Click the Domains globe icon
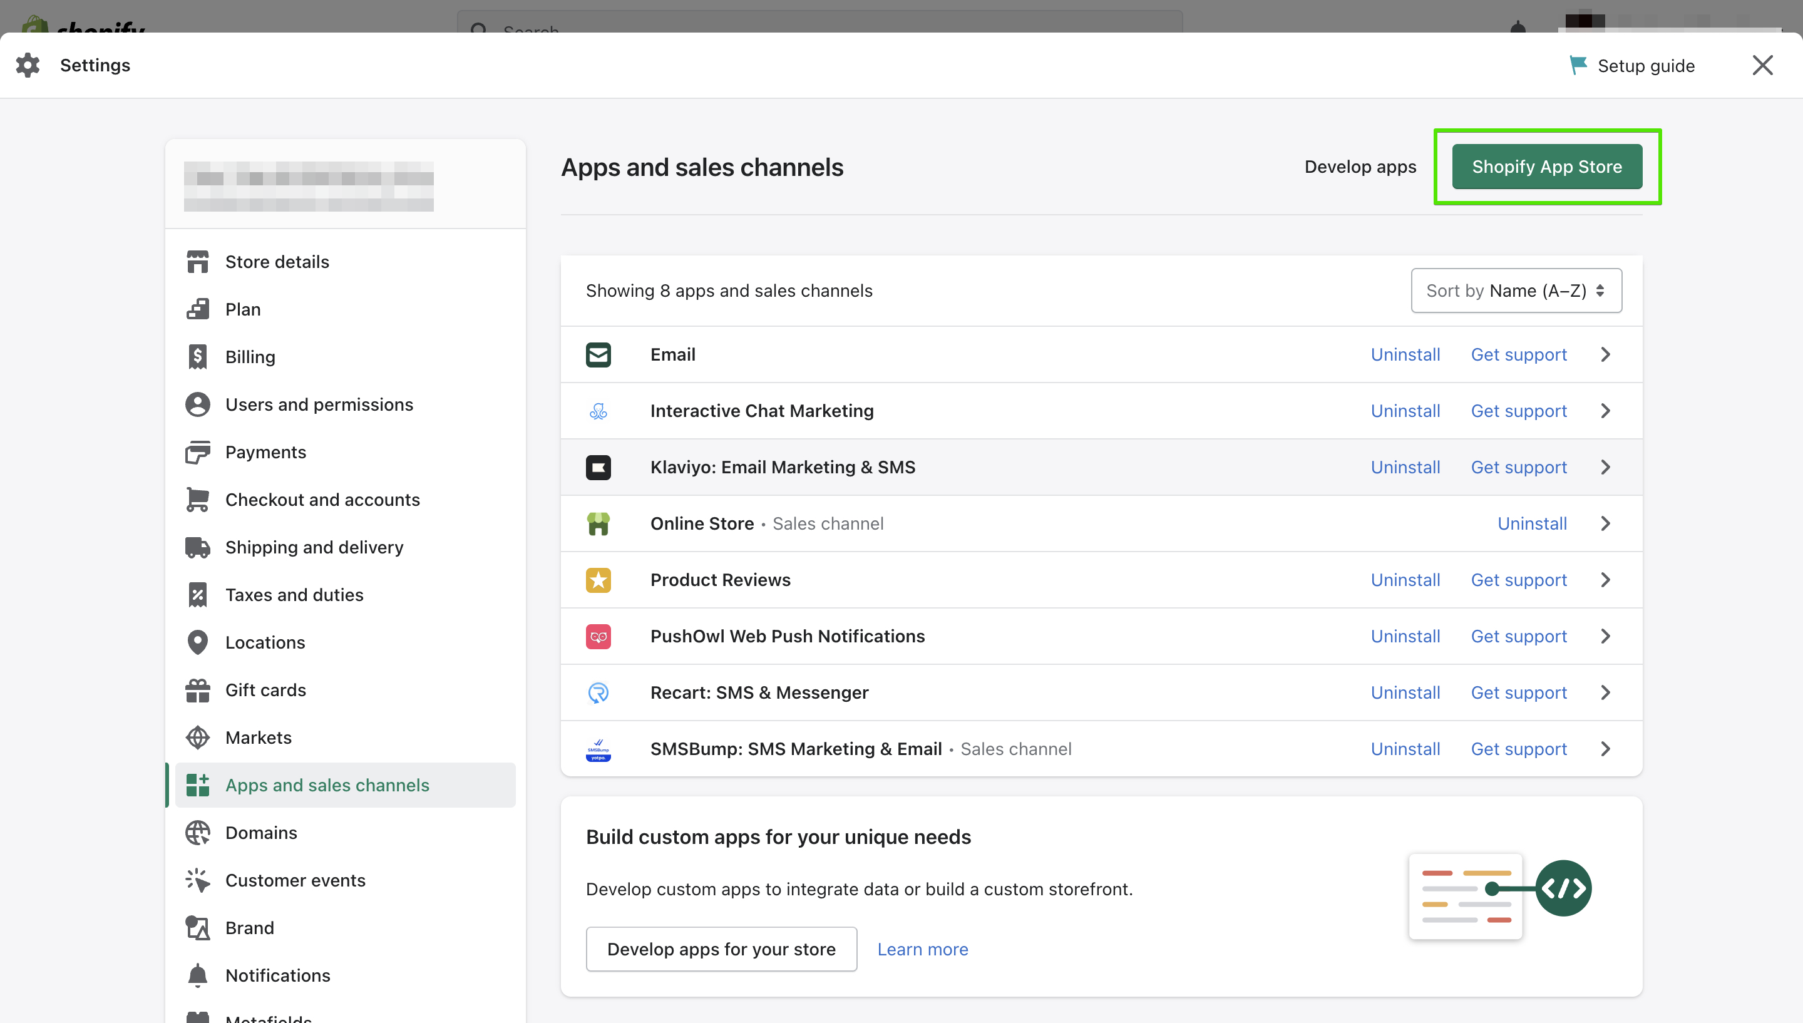1803x1023 pixels. [197, 833]
